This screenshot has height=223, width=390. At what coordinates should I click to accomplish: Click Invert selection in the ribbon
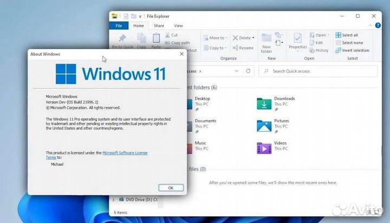coord(353,50)
